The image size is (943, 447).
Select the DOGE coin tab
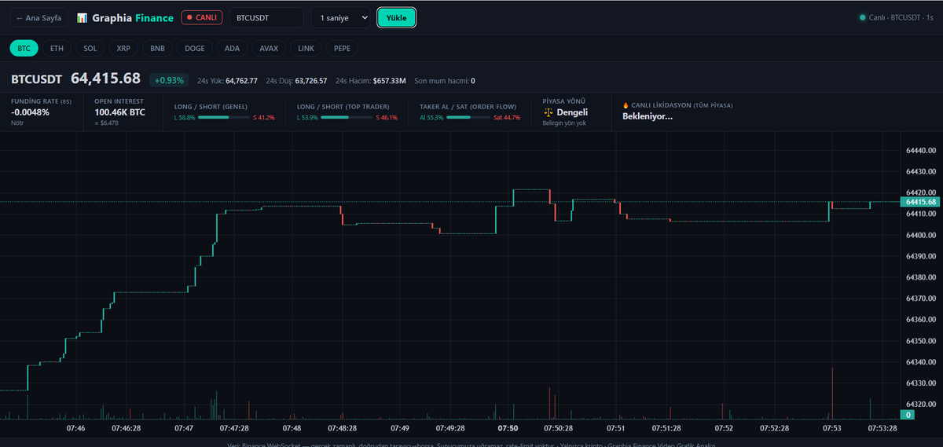194,48
